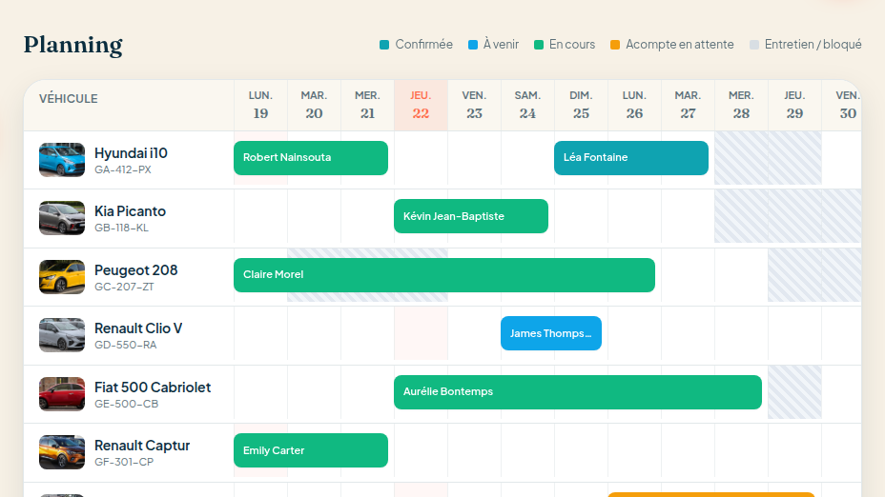Click the Peugeot 208 yellow car thumbnail

[x=62, y=277]
